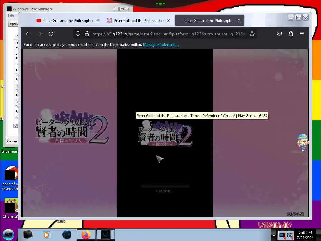Image resolution: width=321 pixels, height=241 pixels.
Task: Close the second Peter Grill tab
Action: (x=169, y=20)
